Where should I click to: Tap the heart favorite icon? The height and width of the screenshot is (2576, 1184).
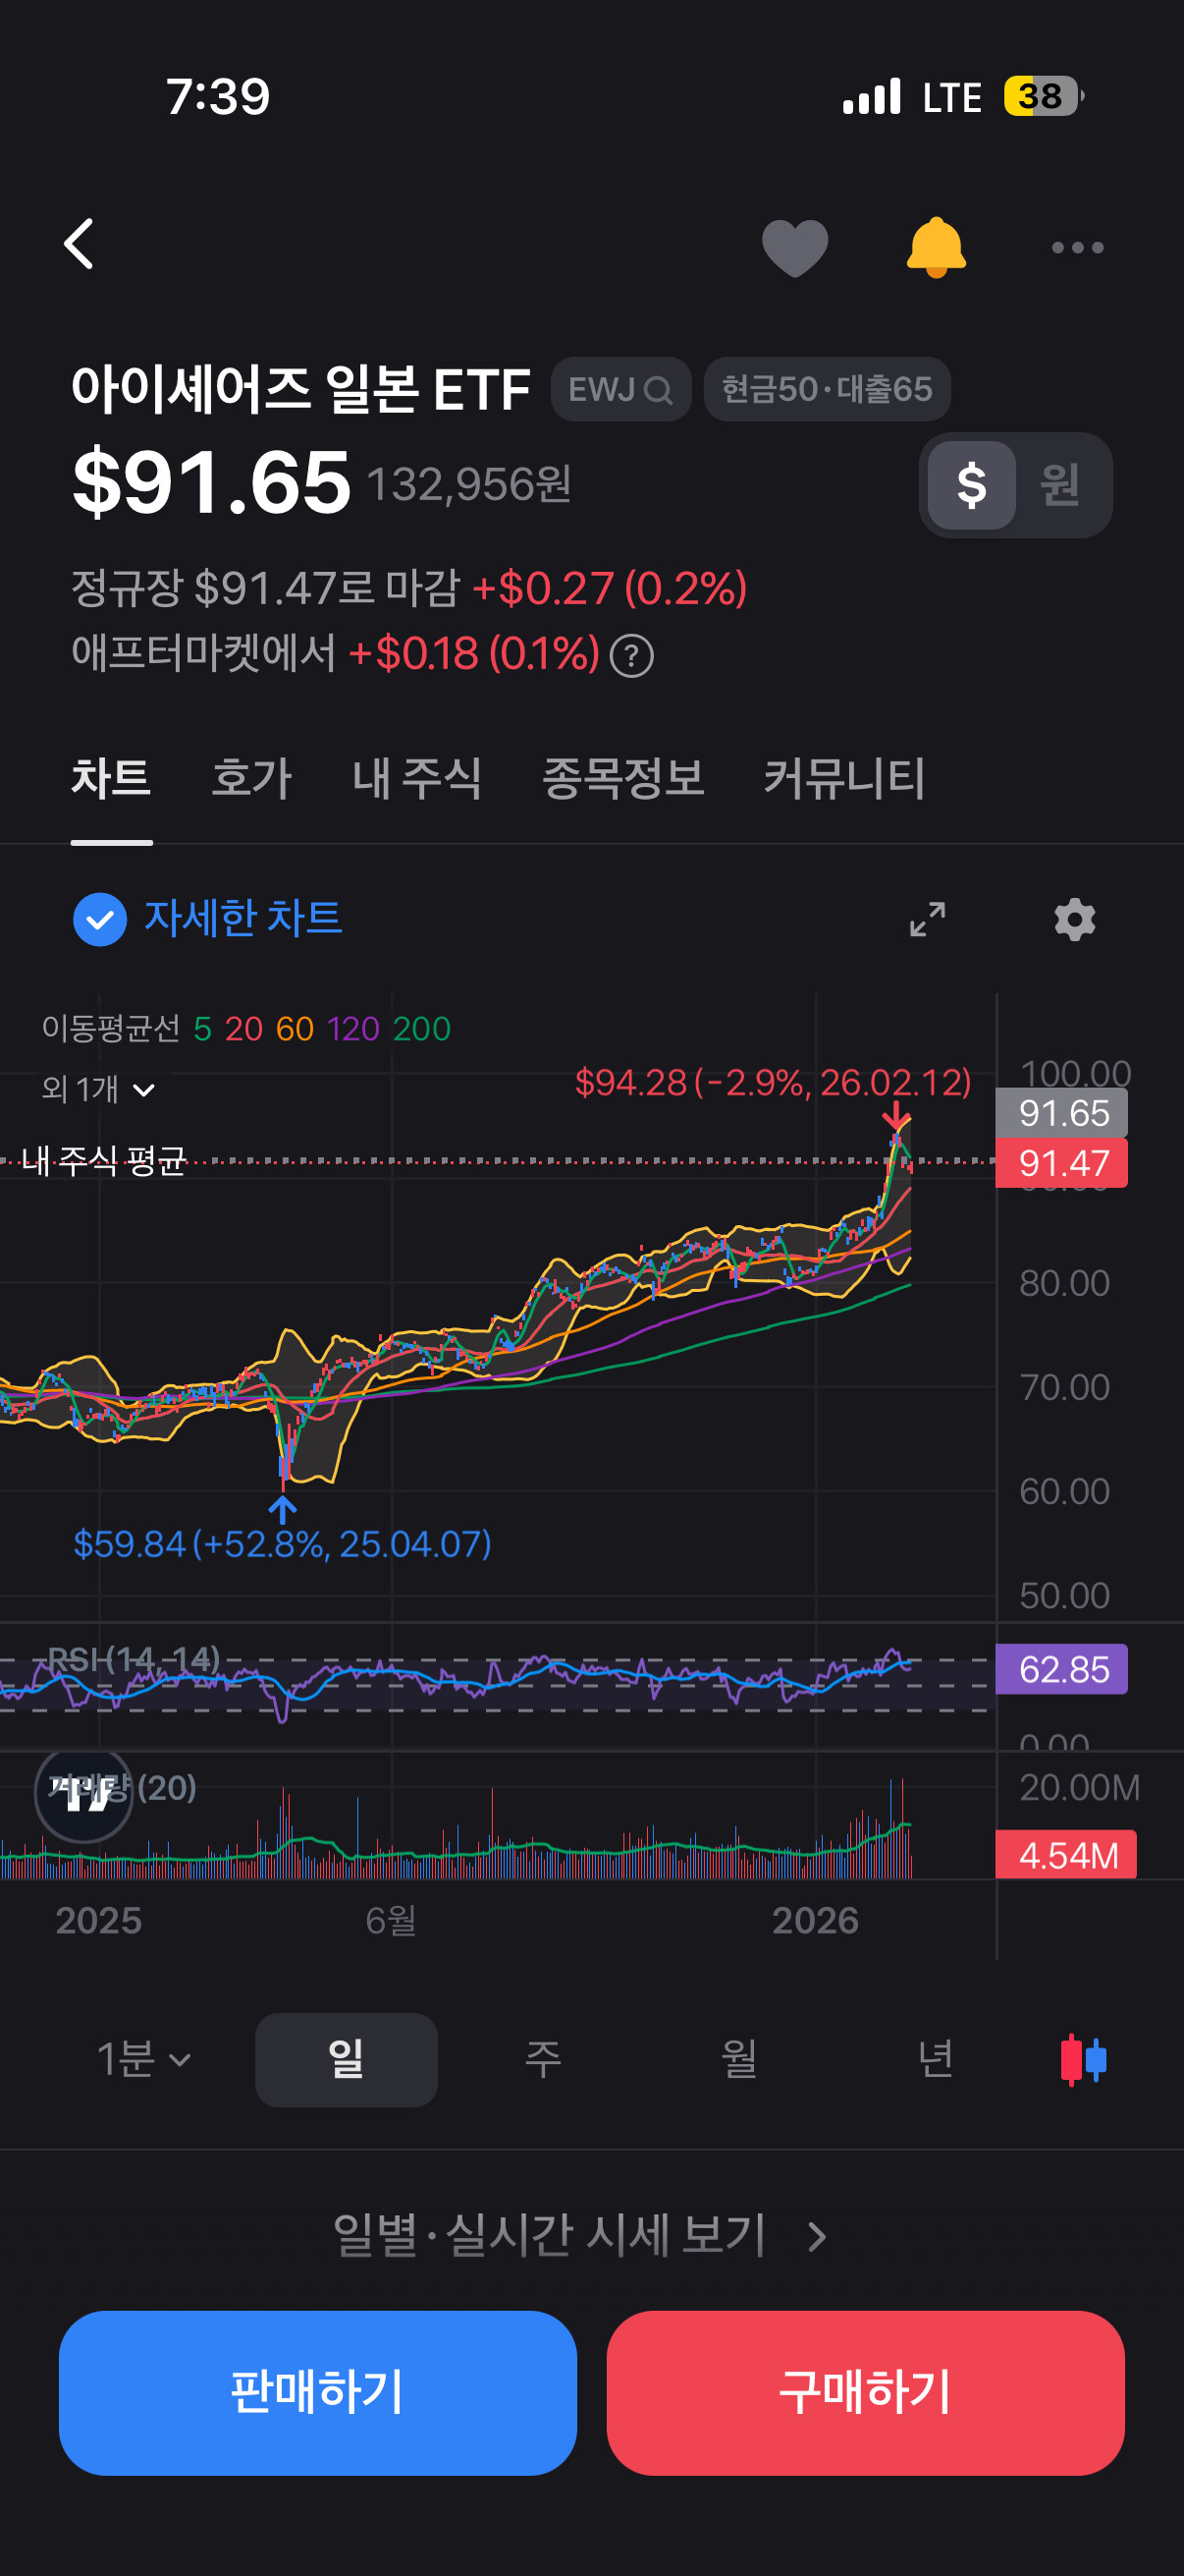click(794, 247)
